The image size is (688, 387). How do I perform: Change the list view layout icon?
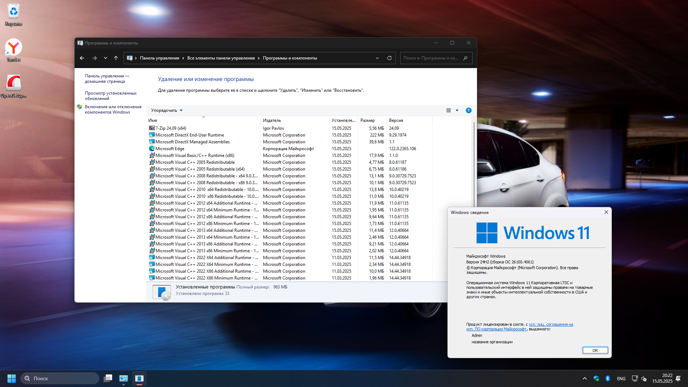(x=449, y=110)
